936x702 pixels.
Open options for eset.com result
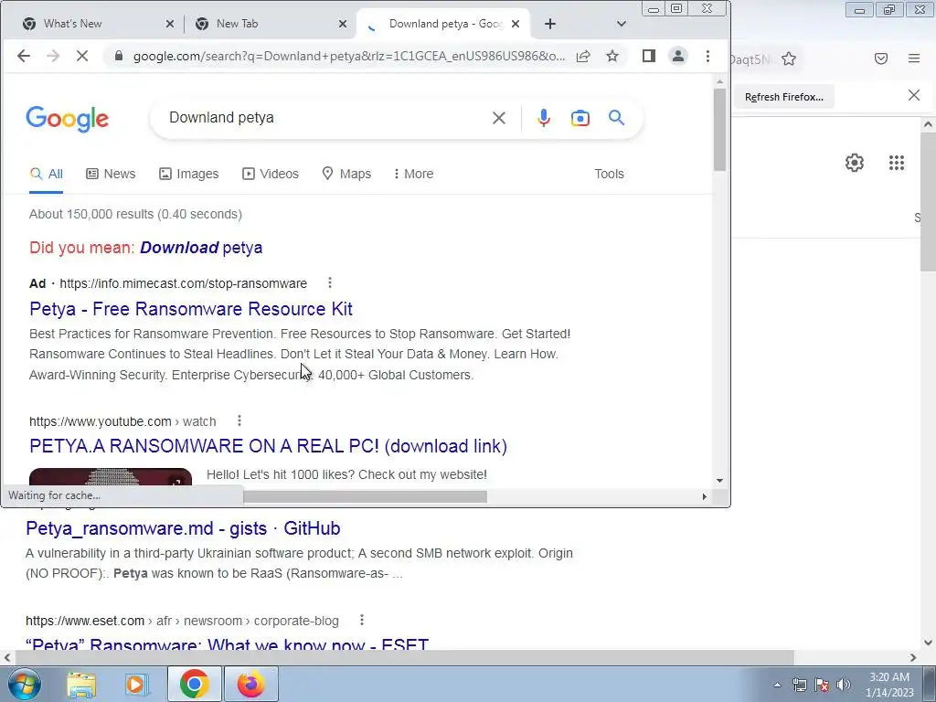(x=362, y=621)
